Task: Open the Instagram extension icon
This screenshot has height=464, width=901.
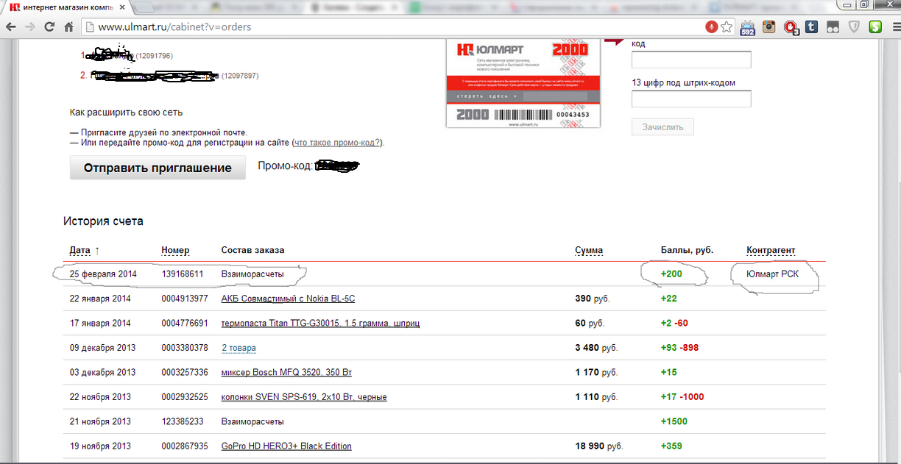Action: pos(769,27)
